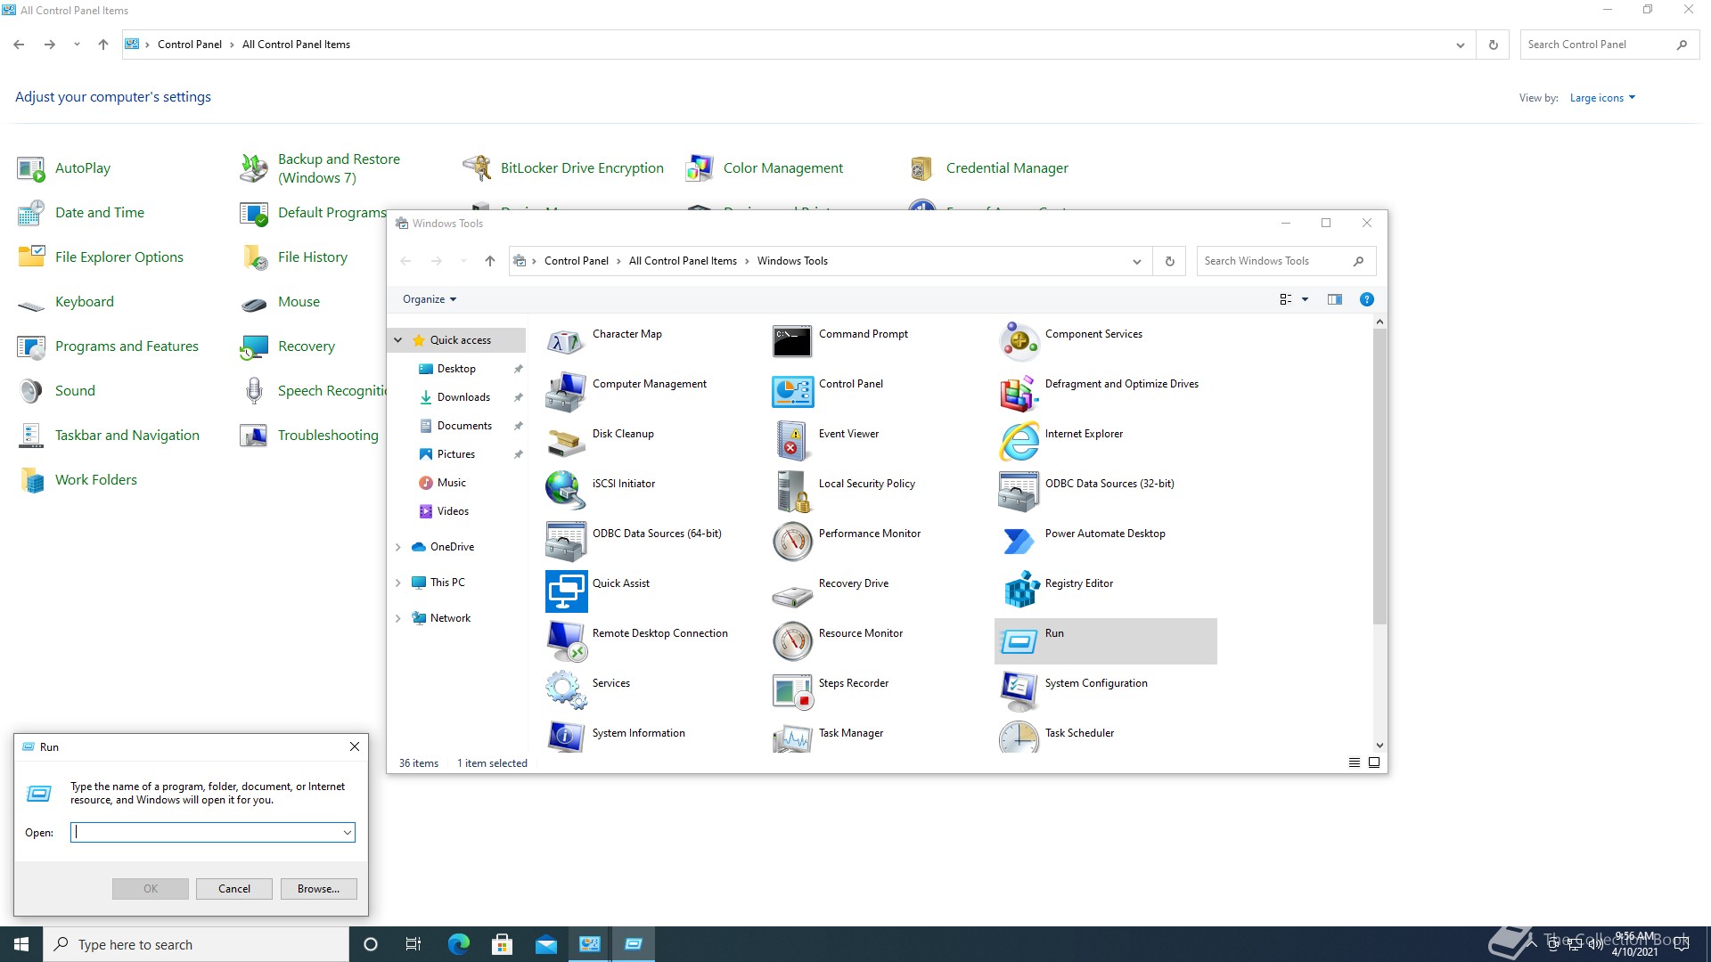Open the Organize menu in Windows Tools

coord(430,299)
